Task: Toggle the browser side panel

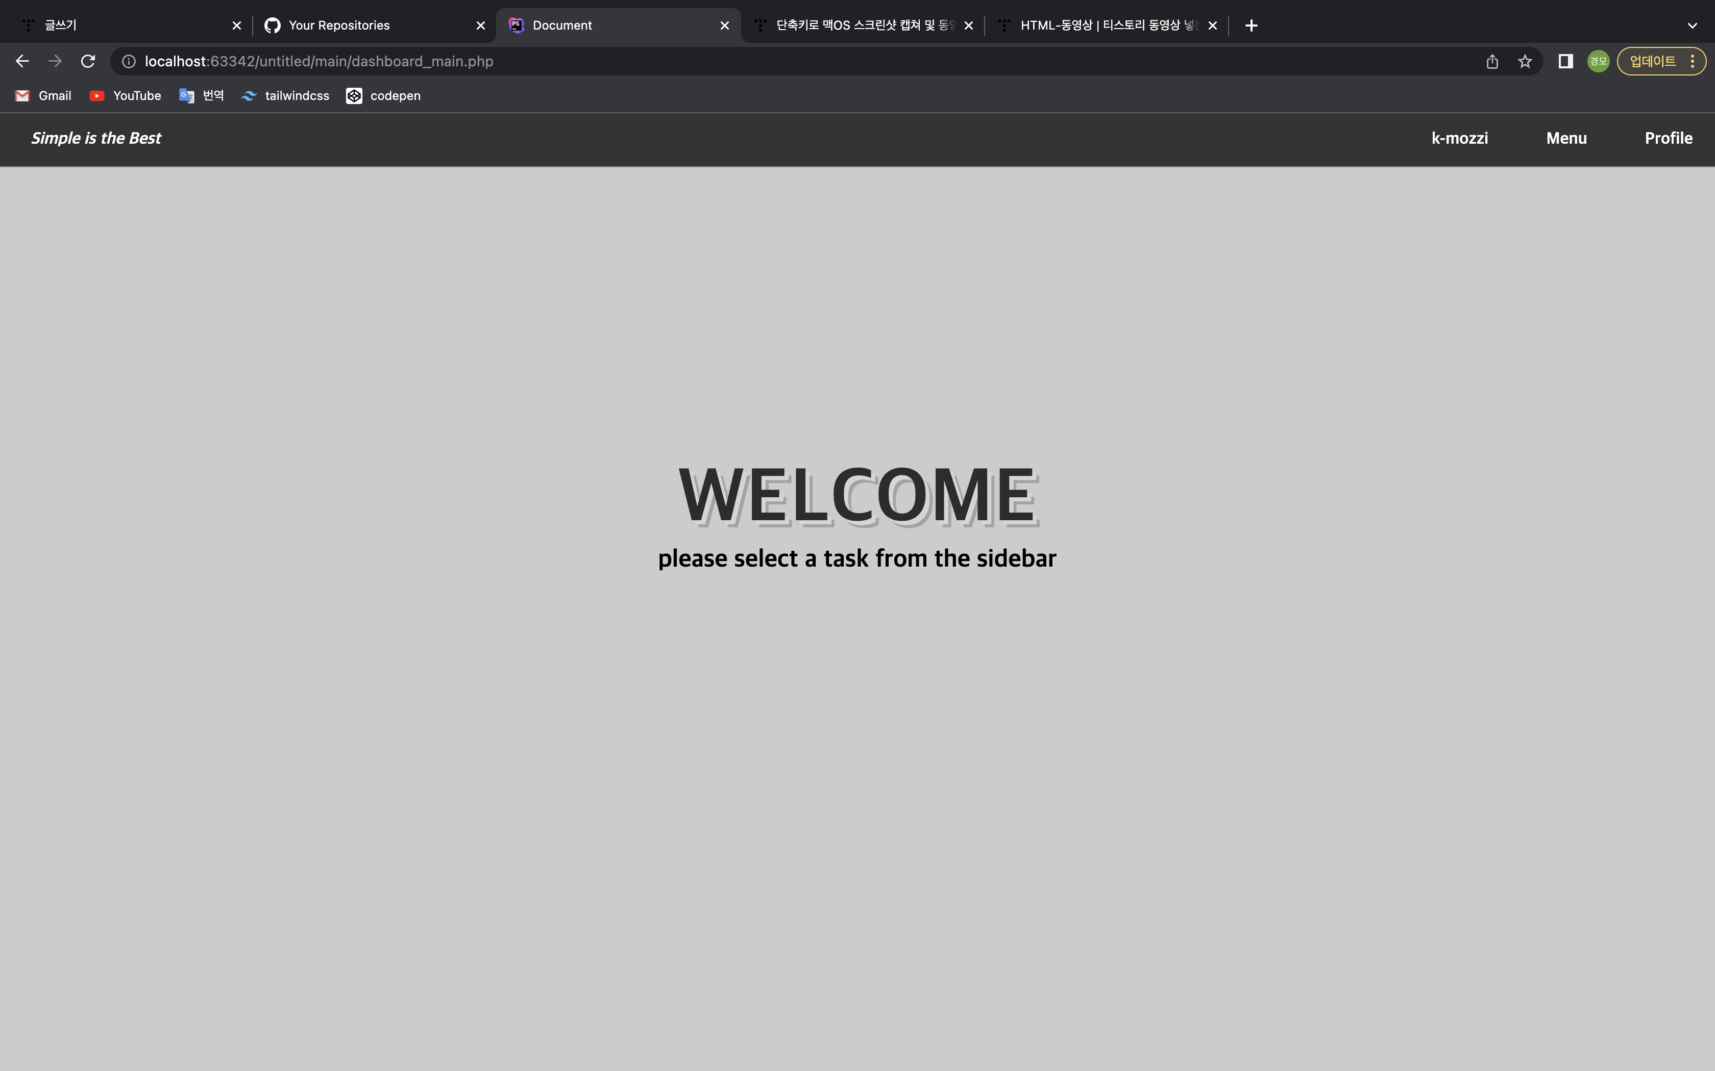Action: point(1565,62)
